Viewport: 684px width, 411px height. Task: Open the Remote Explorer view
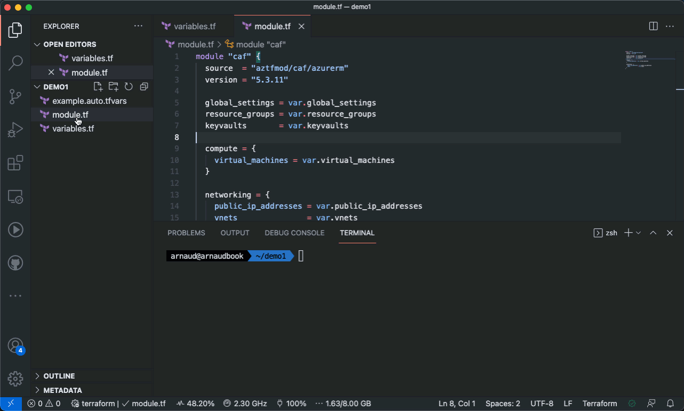tap(15, 196)
